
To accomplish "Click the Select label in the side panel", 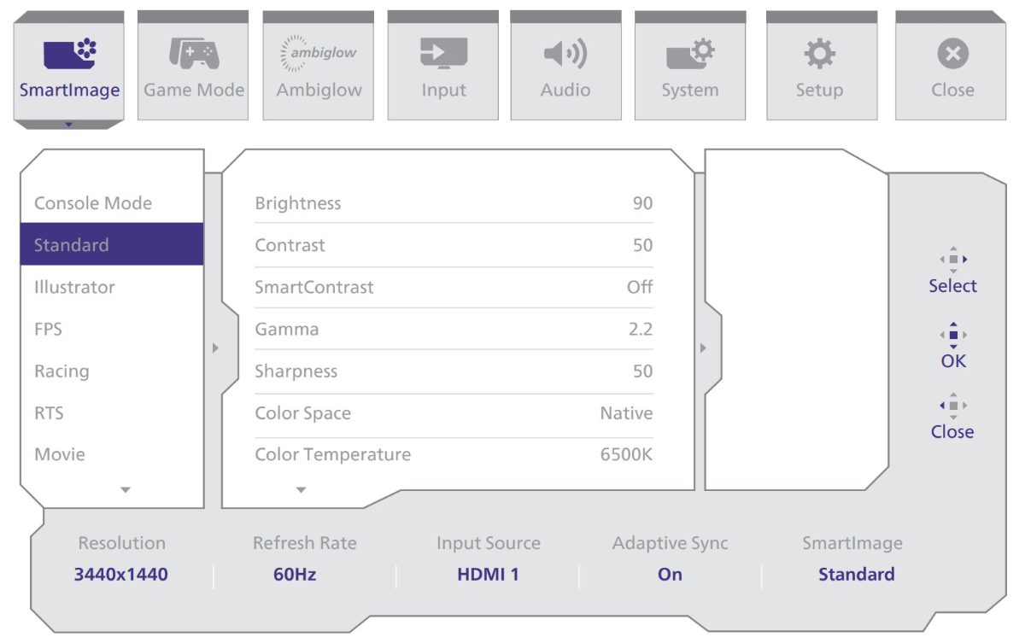I will [x=953, y=286].
